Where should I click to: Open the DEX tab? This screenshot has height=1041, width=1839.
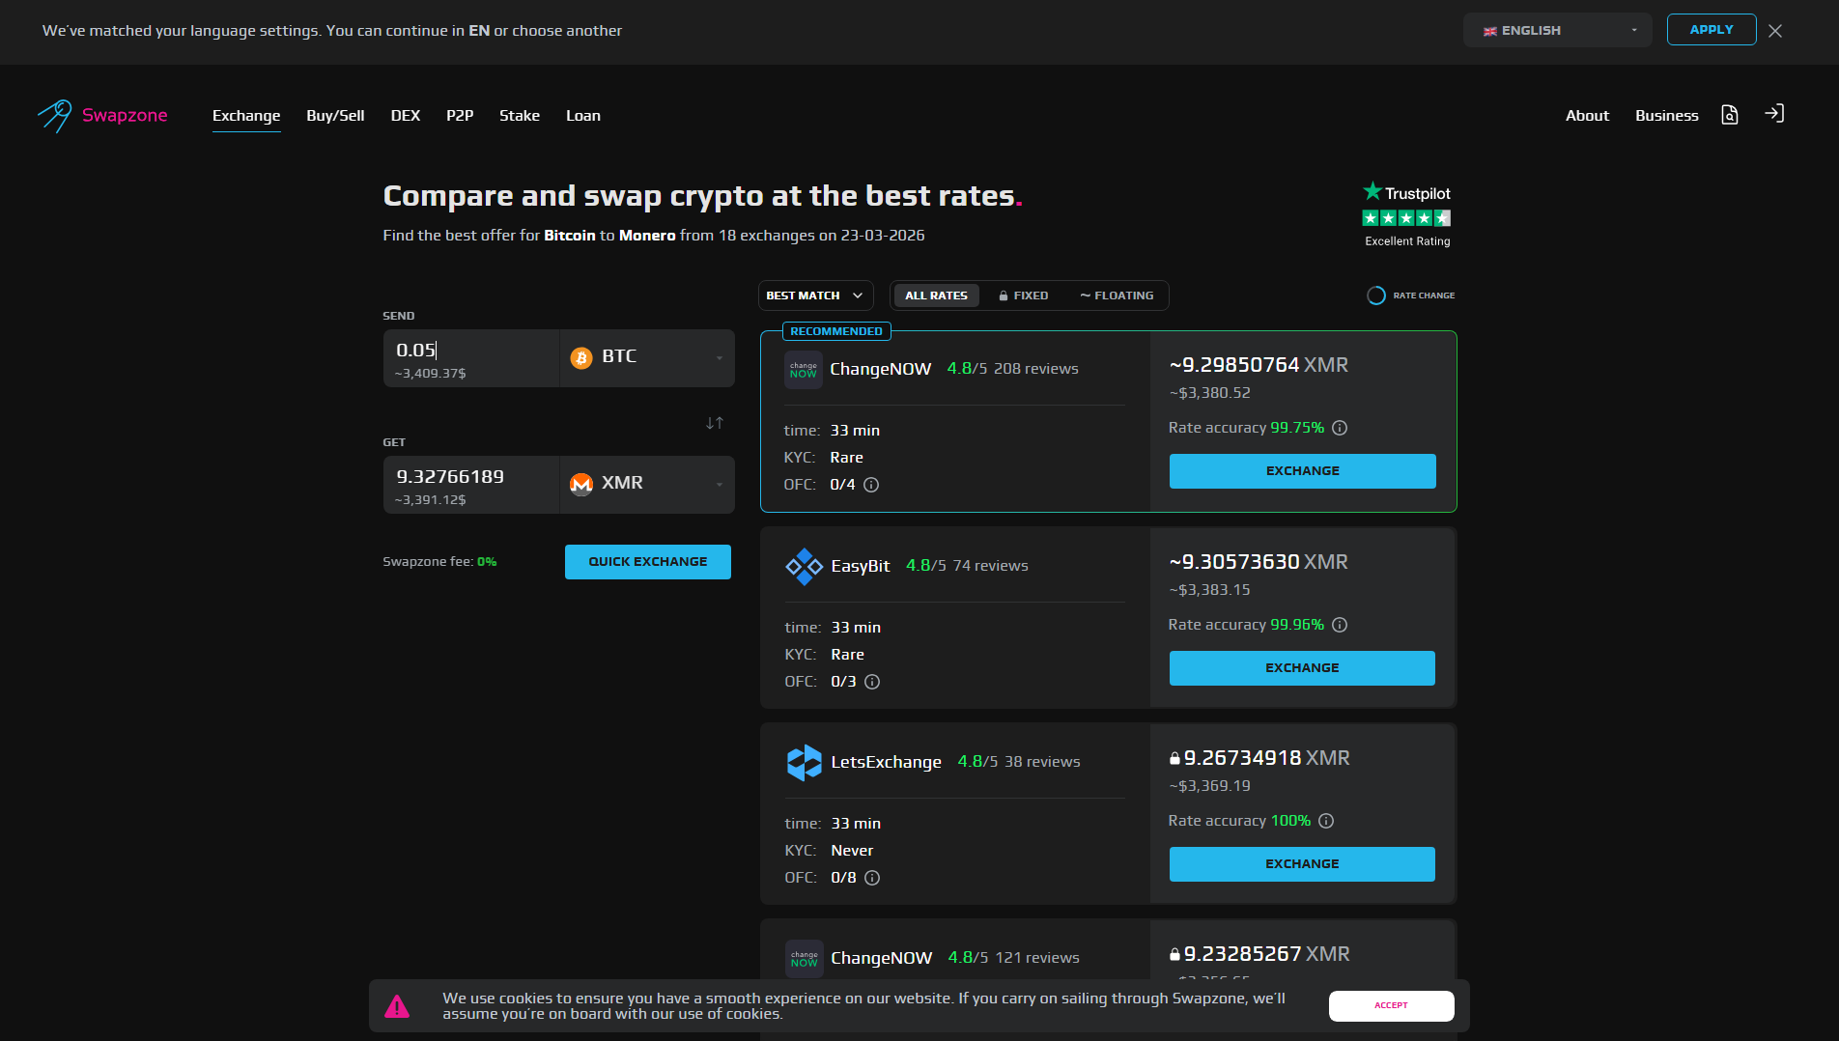click(406, 116)
